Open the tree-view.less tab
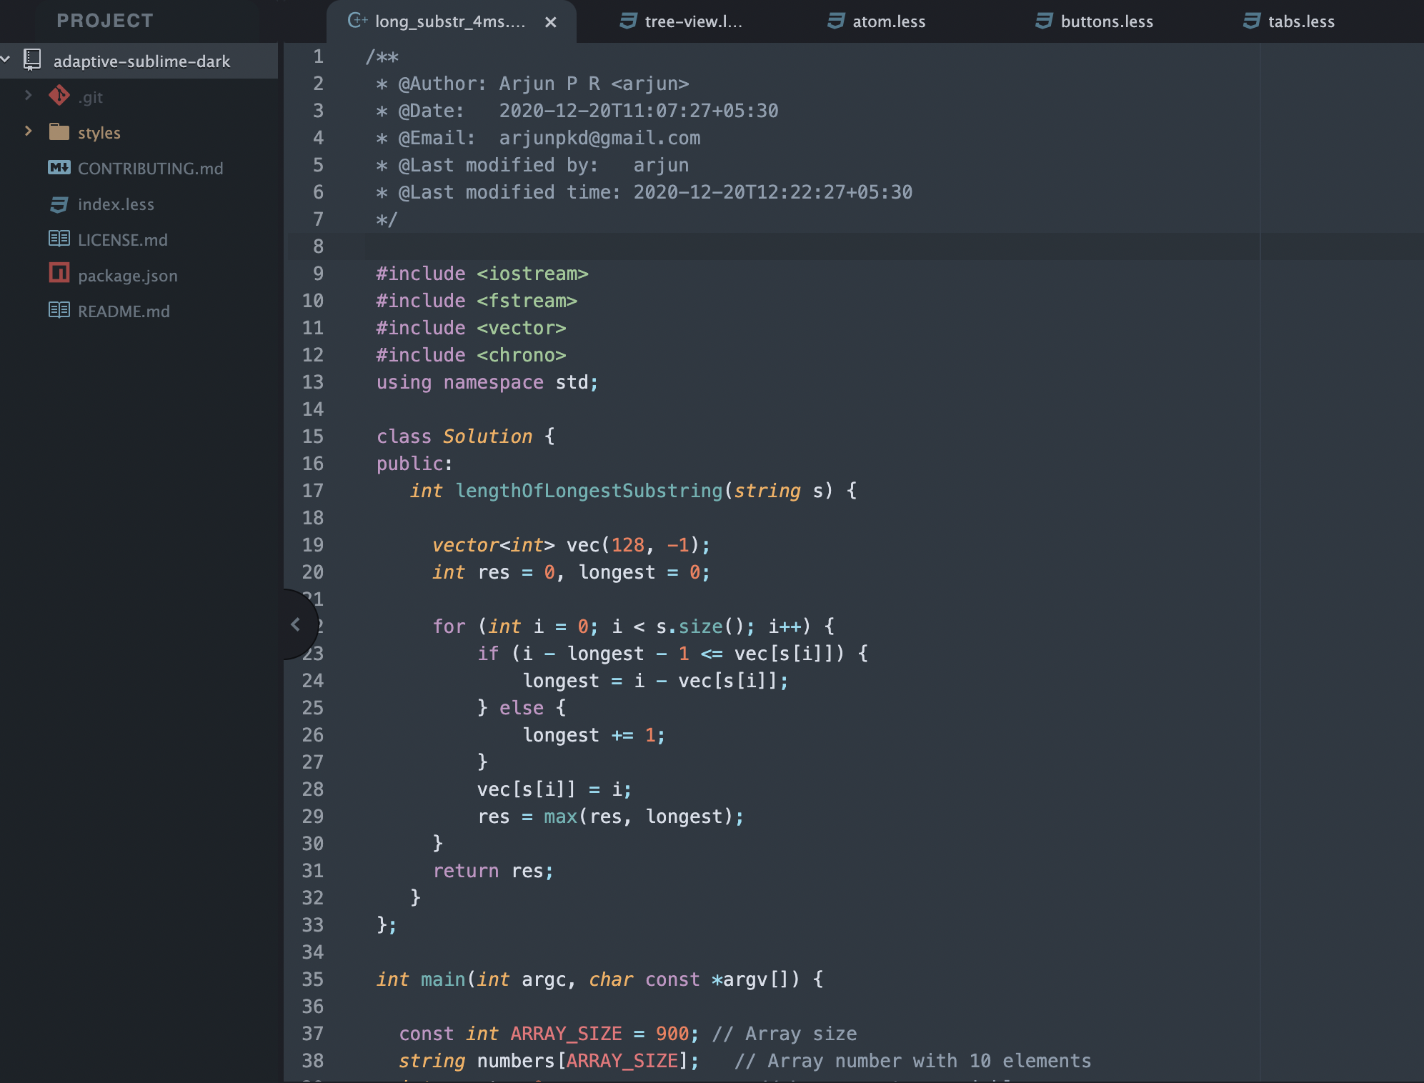The height and width of the screenshot is (1083, 1424). coord(692,21)
